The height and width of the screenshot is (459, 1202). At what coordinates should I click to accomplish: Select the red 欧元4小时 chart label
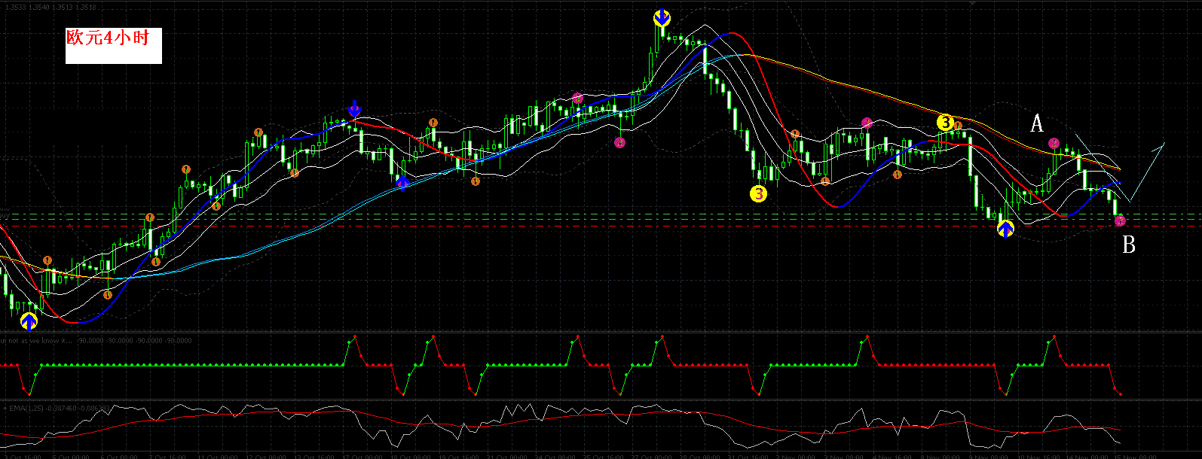click(109, 38)
